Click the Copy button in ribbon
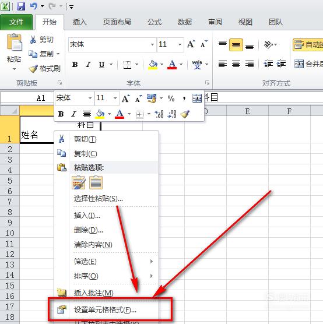Viewport: 323px width, 324px height. (41, 54)
